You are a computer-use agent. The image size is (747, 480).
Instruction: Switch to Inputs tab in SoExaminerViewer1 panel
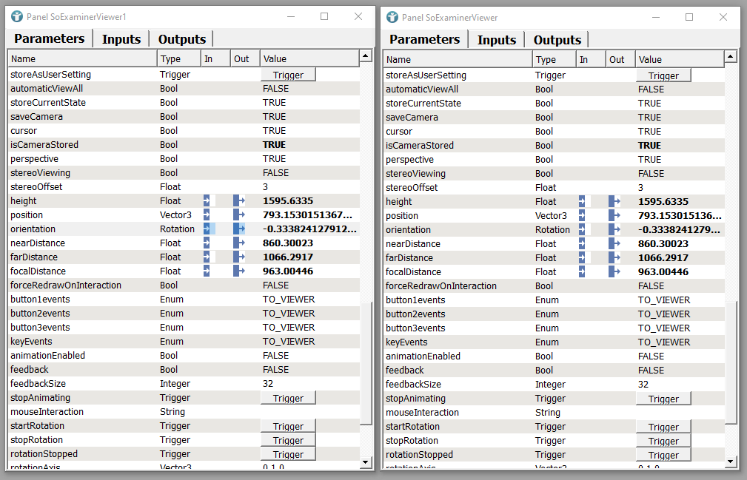tap(121, 39)
